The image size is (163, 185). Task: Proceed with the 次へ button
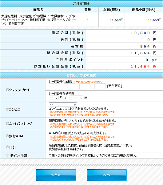click(107, 175)
